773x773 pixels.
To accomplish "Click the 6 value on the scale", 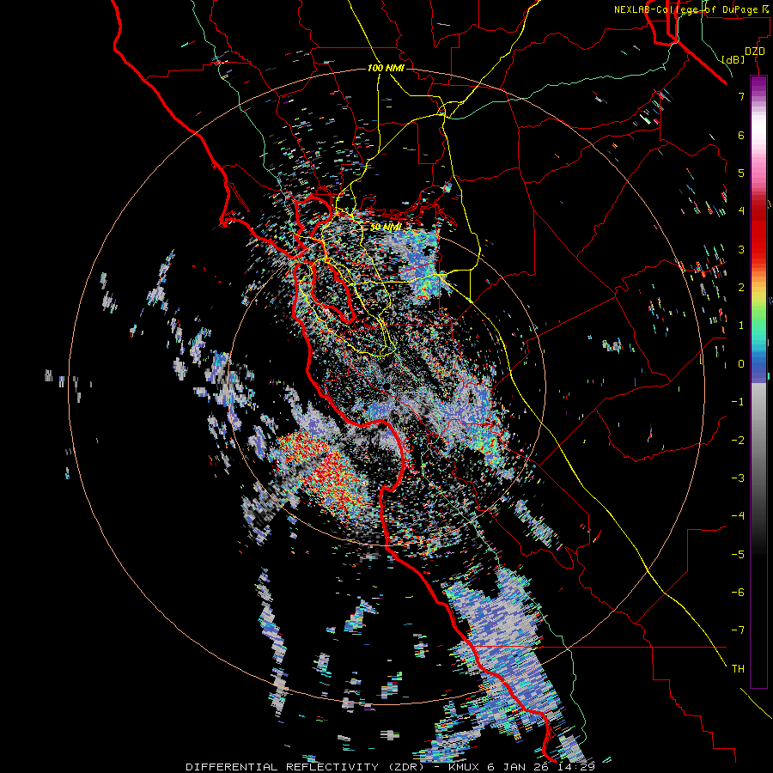I will (741, 135).
